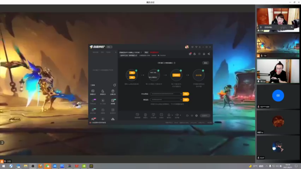This screenshot has height=169, width=301.
Task: Click the greyed start live button
Action: tap(205, 116)
